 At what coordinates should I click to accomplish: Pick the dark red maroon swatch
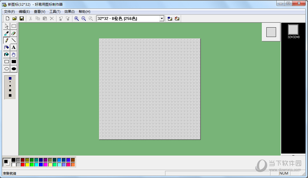23,160
